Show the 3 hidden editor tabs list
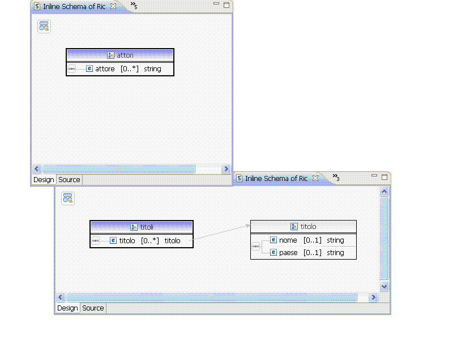 [x=336, y=177]
